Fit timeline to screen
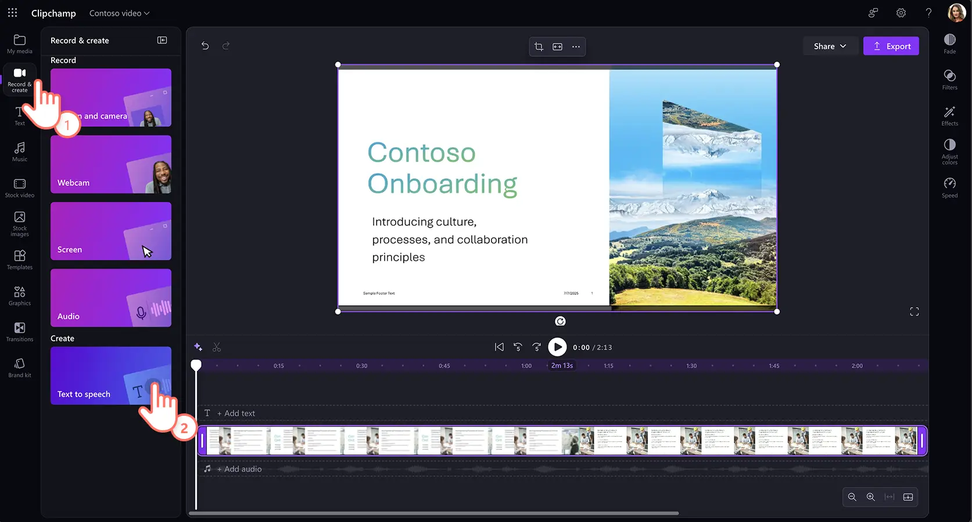Screen dimensions: 972x522 889,497
